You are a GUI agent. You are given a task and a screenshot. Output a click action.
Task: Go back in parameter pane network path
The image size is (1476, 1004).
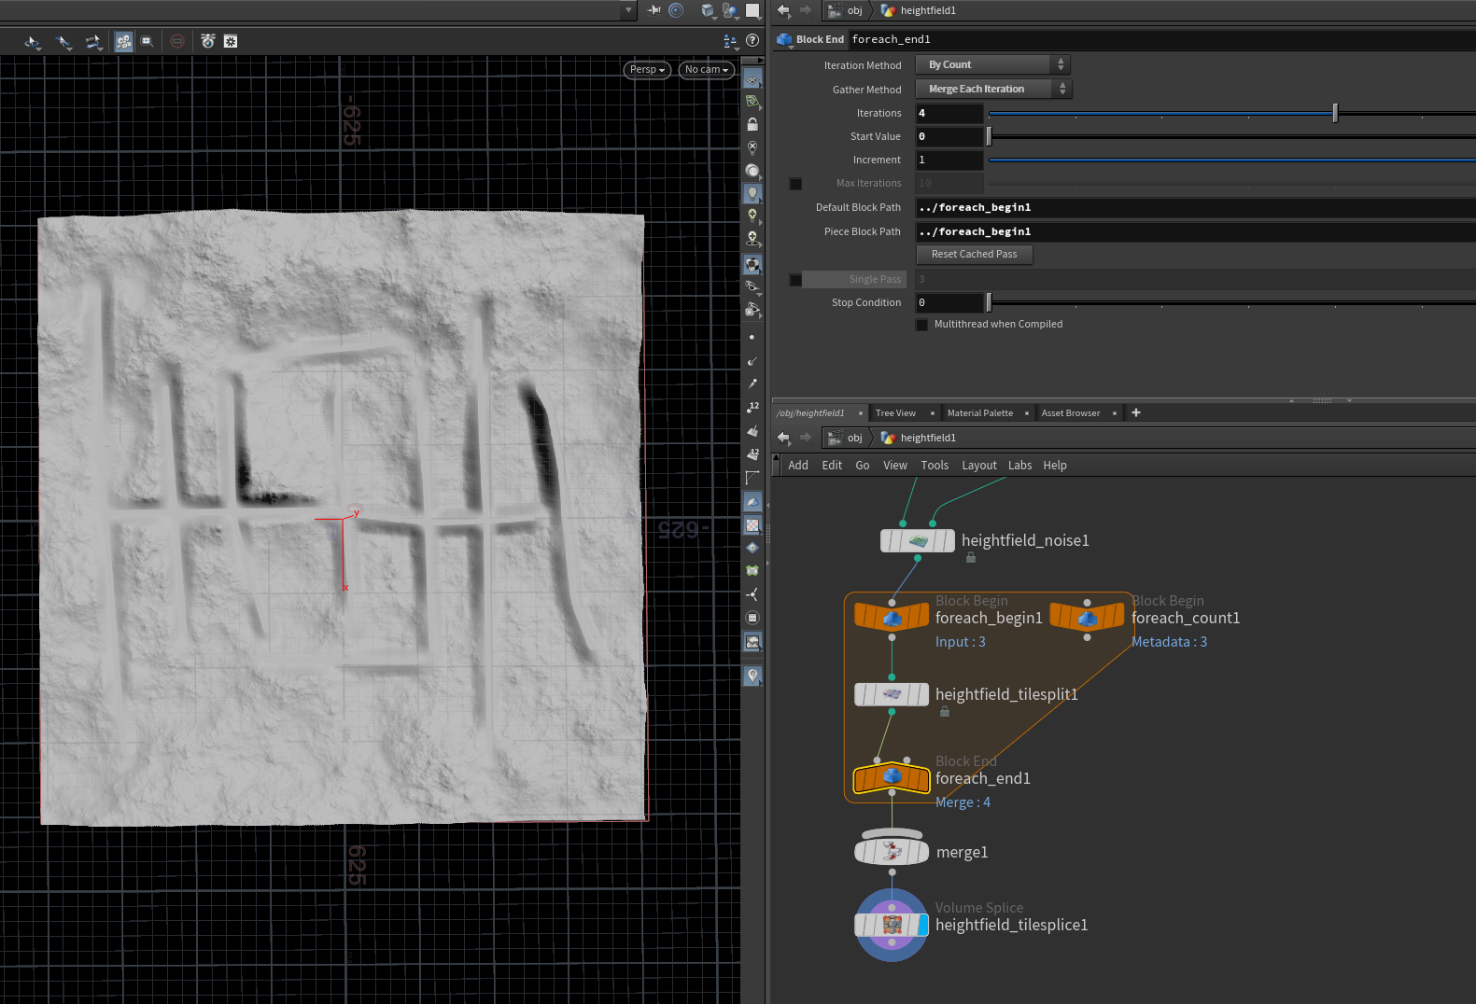(x=784, y=10)
